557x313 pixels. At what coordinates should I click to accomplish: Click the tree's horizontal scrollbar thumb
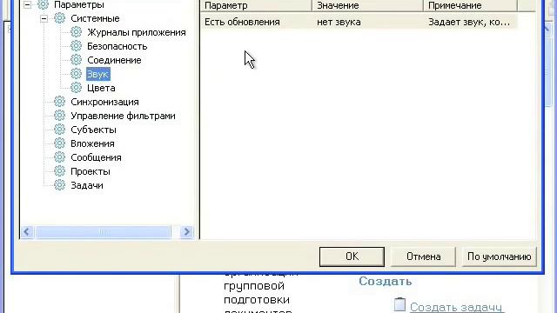[x=103, y=232]
